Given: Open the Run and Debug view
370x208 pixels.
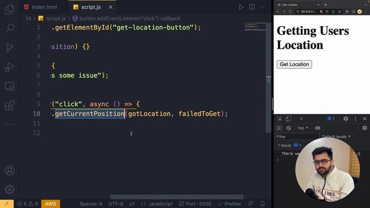Looking at the screenshot, I should pos(9,67).
